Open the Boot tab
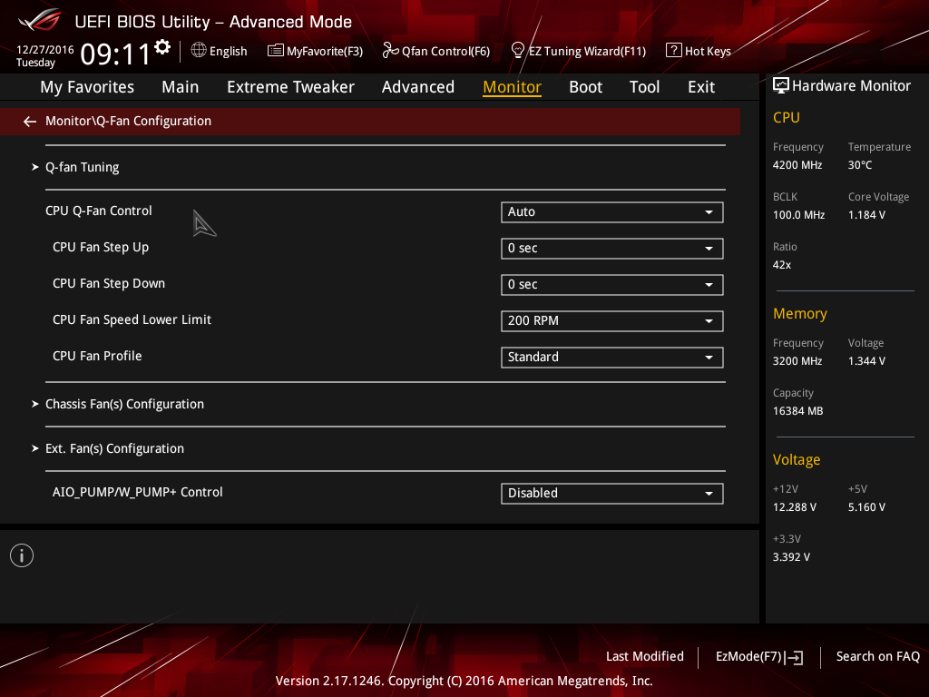The width and height of the screenshot is (929, 697). 585,87
